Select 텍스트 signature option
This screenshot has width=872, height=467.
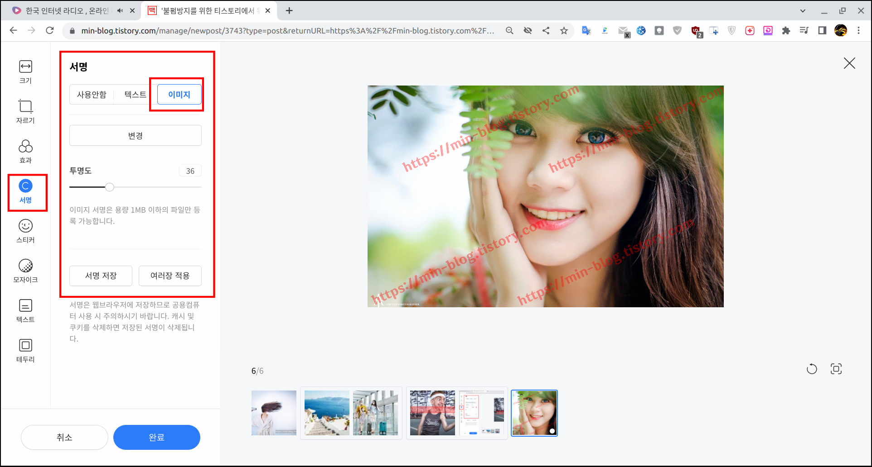click(x=136, y=95)
